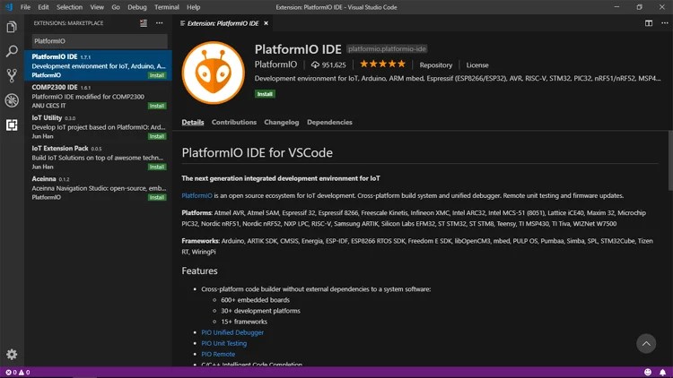The height and width of the screenshot is (378, 673).
Task: Open the Help menu
Action: tap(194, 7)
